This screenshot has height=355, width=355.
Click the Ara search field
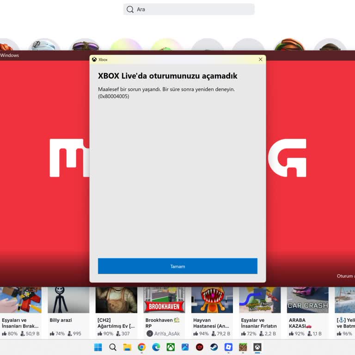click(189, 9)
